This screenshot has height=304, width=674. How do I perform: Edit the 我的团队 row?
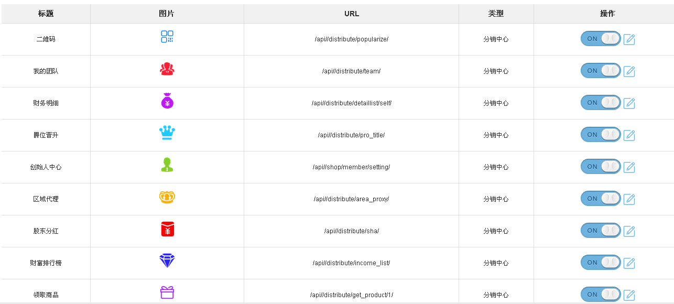click(x=629, y=71)
